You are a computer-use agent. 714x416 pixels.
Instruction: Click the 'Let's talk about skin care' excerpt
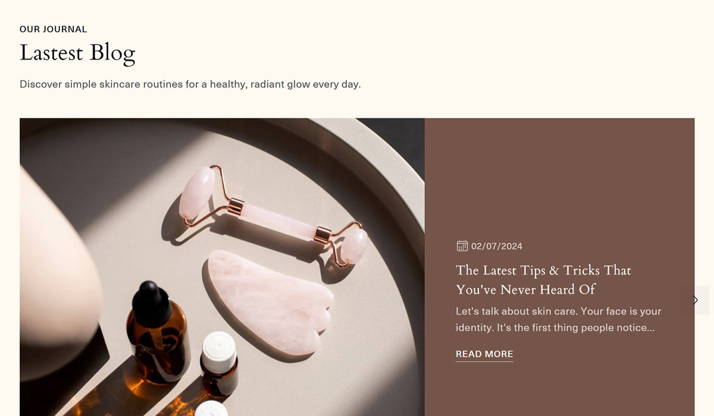pyautogui.click(x=559, y=319)
